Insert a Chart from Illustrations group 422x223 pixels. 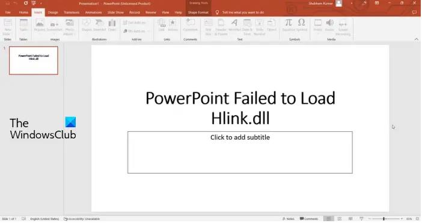tap(112, 26)
